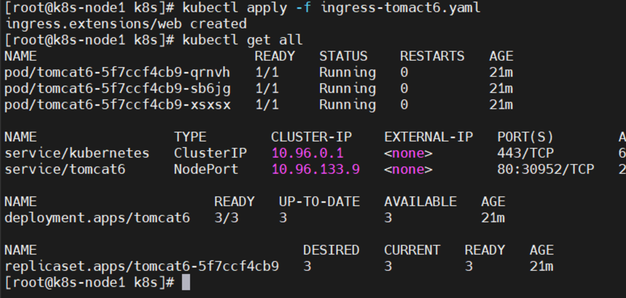
Task: Select replicaset.apps/tomcat6-5f7ccf4cb9 name
Action: tap(142, 266)
